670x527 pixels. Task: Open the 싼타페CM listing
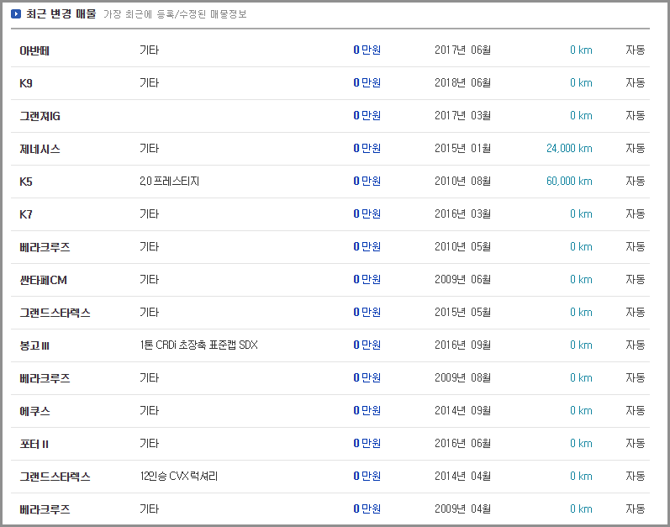tap(43, 280)
